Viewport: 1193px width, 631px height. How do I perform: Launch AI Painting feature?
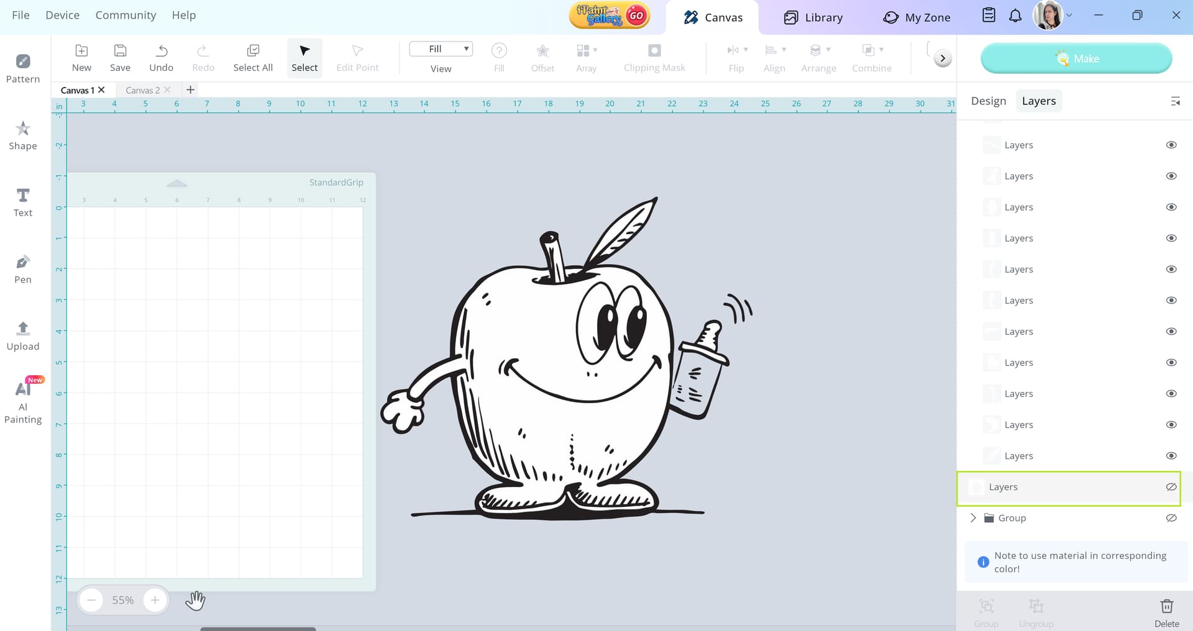coord(23,401)
